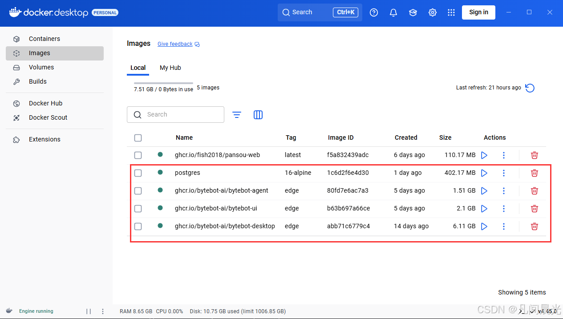Screen dimensions: 563x319
Task: Open the more options menu for bytebot-ui
Action: [503, 208]
